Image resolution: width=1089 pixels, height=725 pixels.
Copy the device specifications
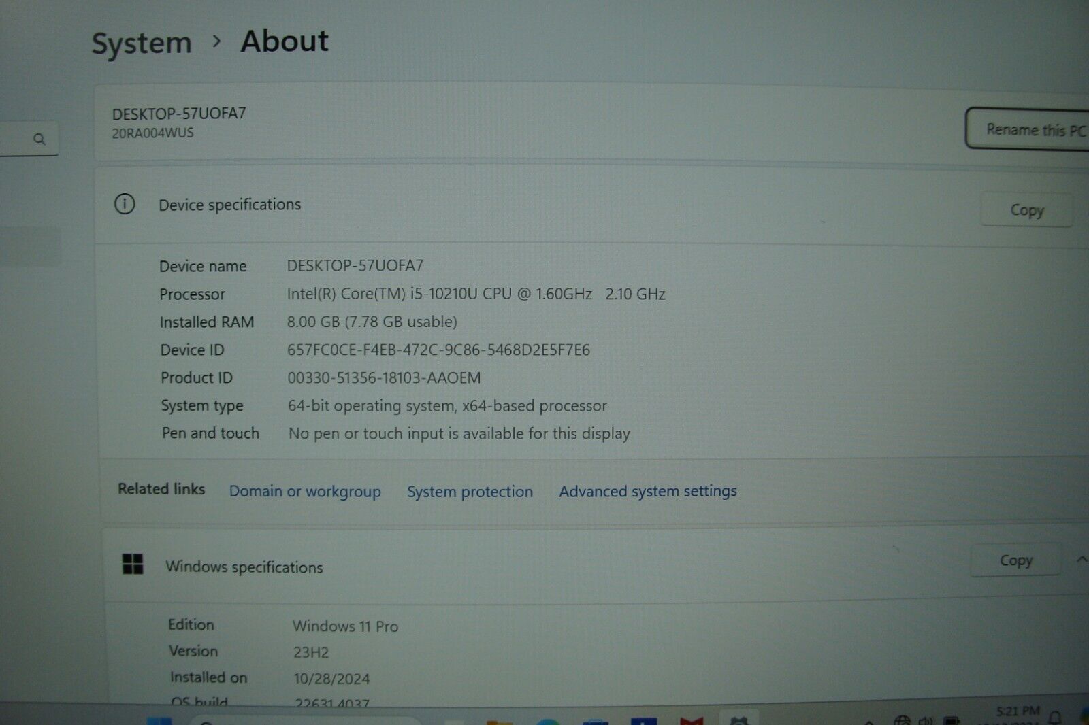point(1026,210)
